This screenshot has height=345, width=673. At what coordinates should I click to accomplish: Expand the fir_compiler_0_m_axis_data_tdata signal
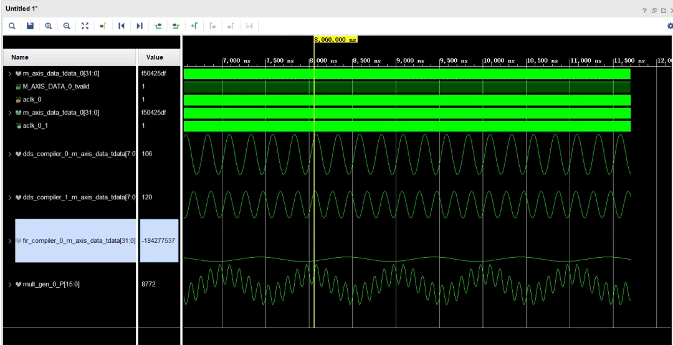[x=10, y=240]
